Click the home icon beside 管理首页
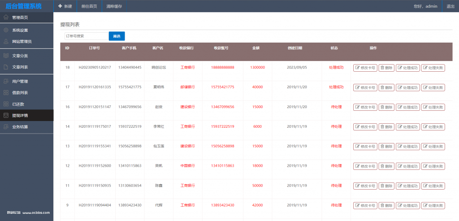The height and width of the screenshot is (221, 459). coord(6,17)
